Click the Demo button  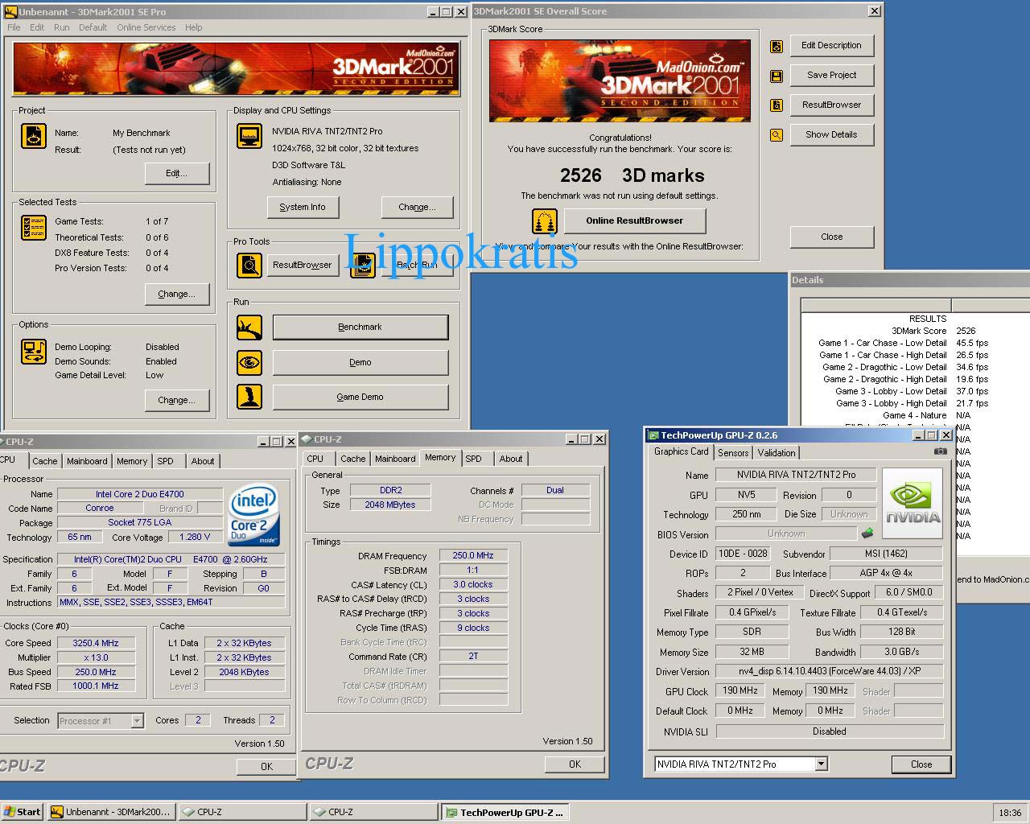click(360, 362)
